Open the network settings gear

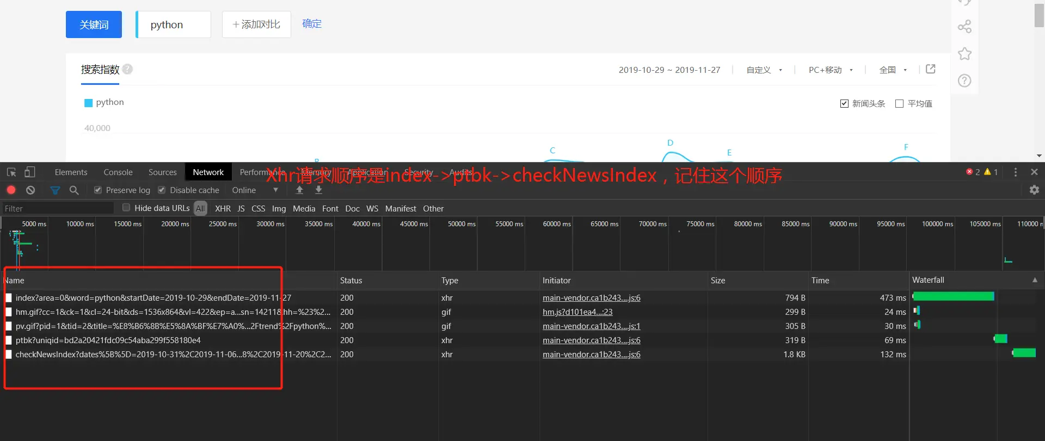1034,190
